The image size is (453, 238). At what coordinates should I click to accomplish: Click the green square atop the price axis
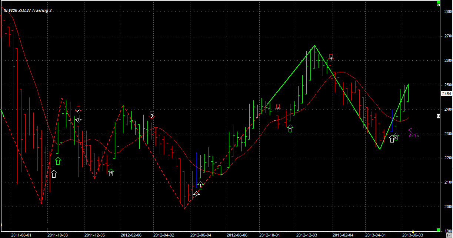[438, 4]
